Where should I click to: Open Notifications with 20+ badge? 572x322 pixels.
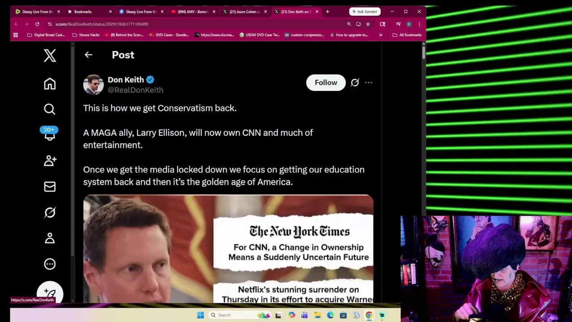tap(49, 134)
